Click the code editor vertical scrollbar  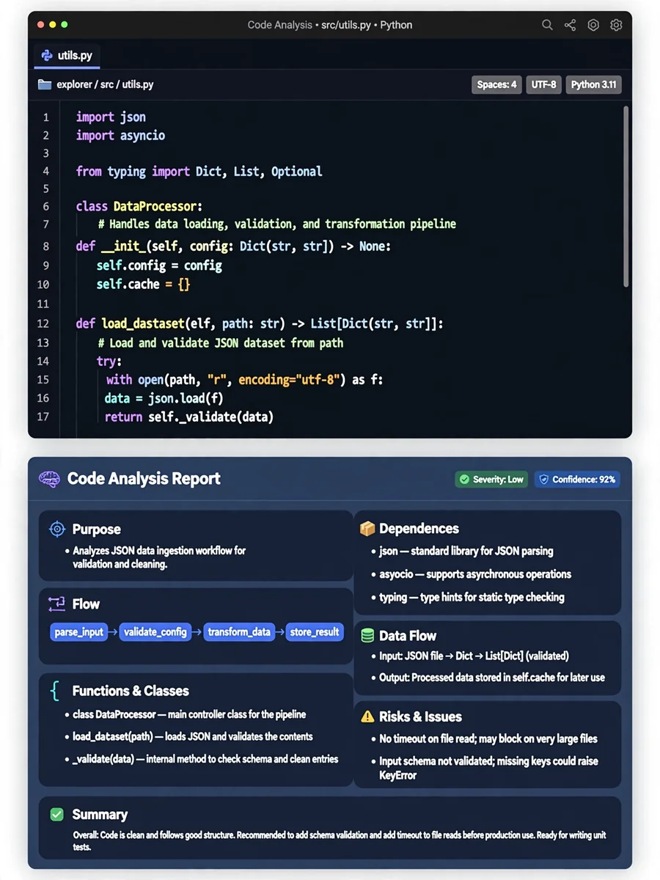(x=626, y=197)
